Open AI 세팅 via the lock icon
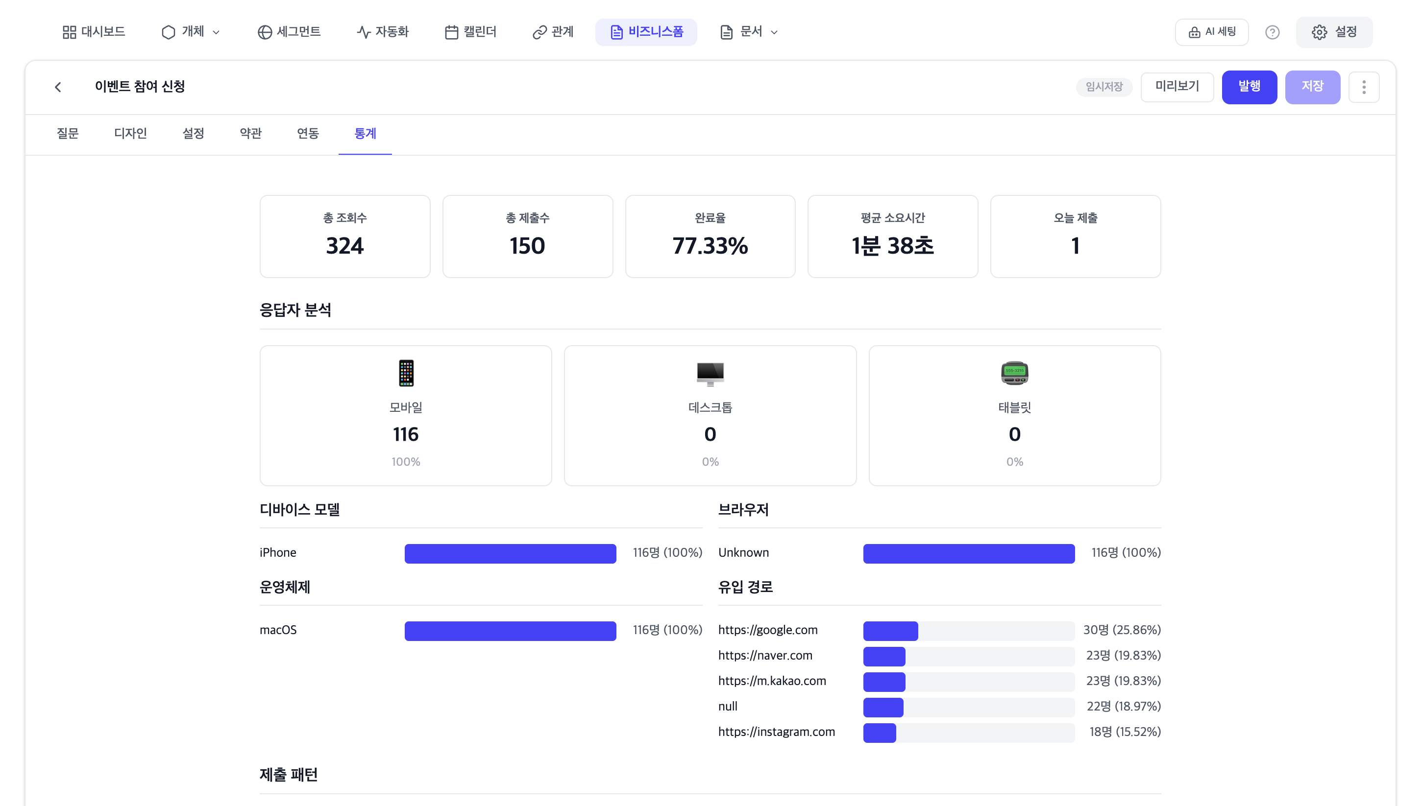 1194,31
